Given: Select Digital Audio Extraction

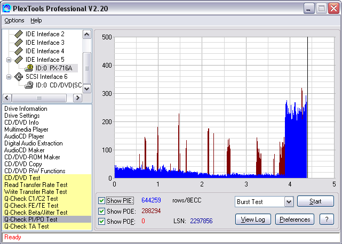Looking at the screenshot, I should pos(34,143).
